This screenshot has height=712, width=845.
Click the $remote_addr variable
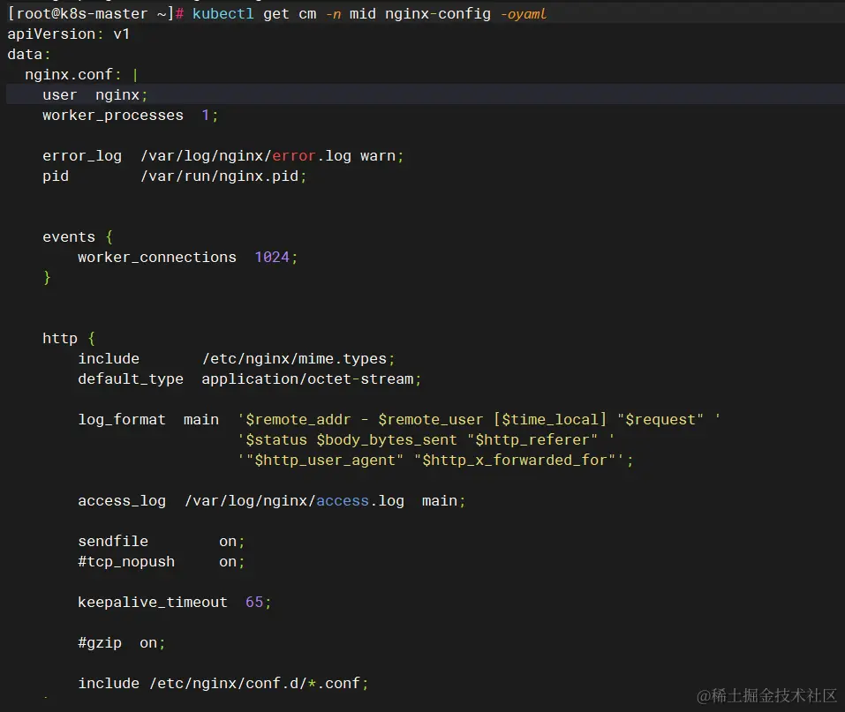point(298,420)
